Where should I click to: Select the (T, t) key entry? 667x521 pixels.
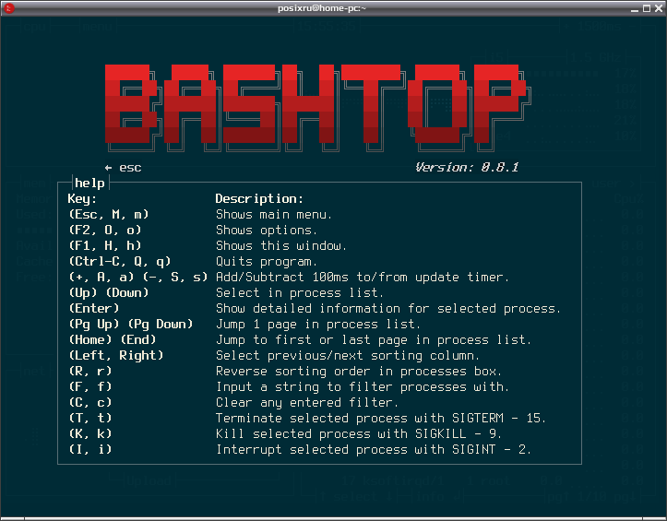pyautogui.click(x=90, y=419)
